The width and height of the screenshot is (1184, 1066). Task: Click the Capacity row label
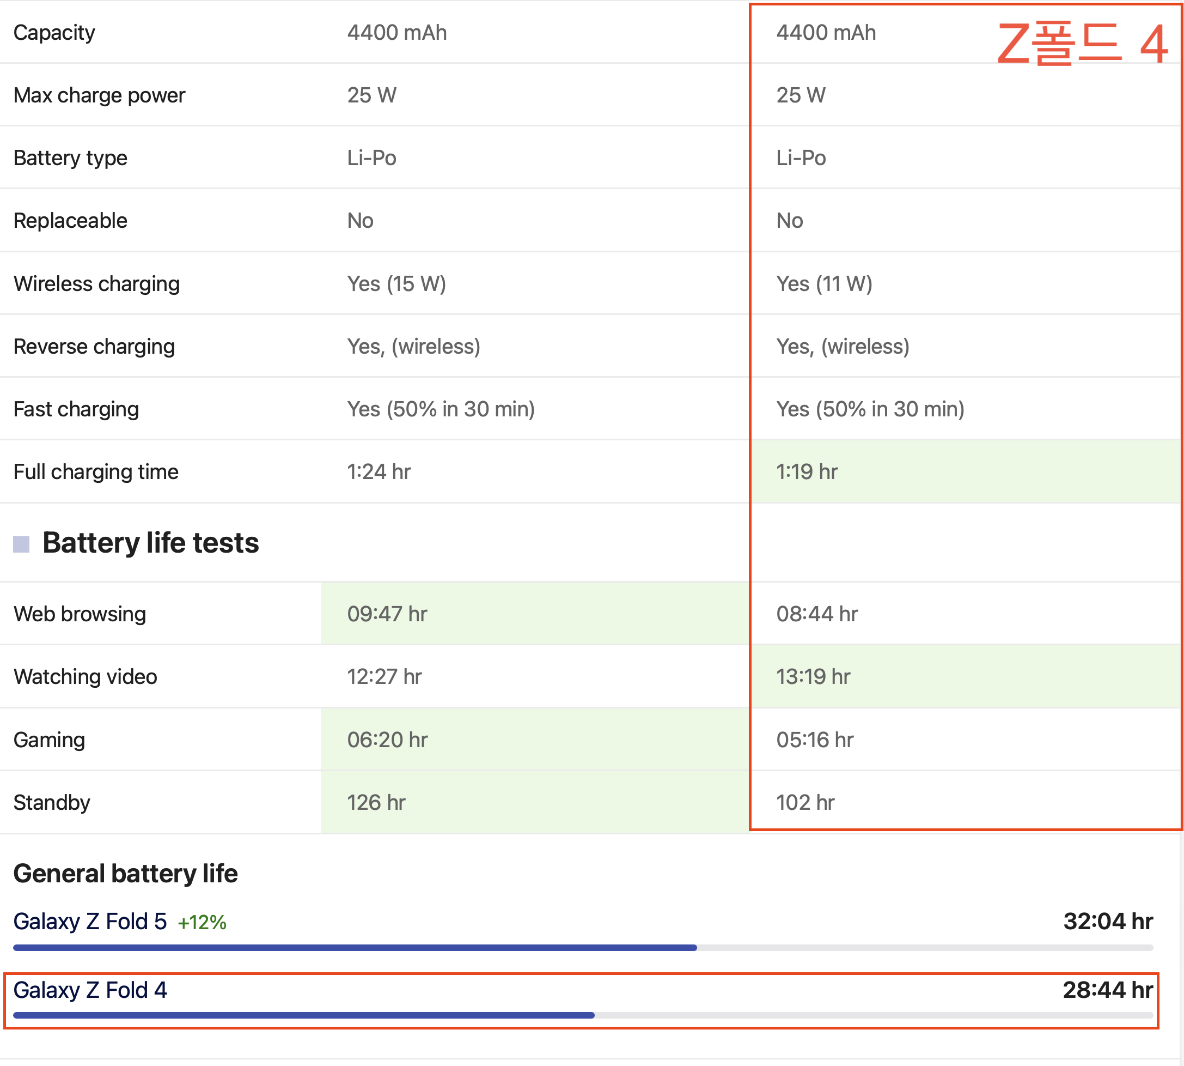pyautogui.click(x=54, y=33)
